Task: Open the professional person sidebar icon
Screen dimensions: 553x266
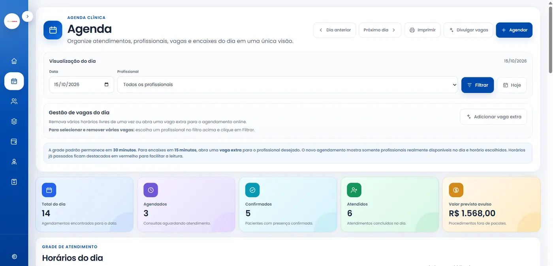Action: click(14, 162)
